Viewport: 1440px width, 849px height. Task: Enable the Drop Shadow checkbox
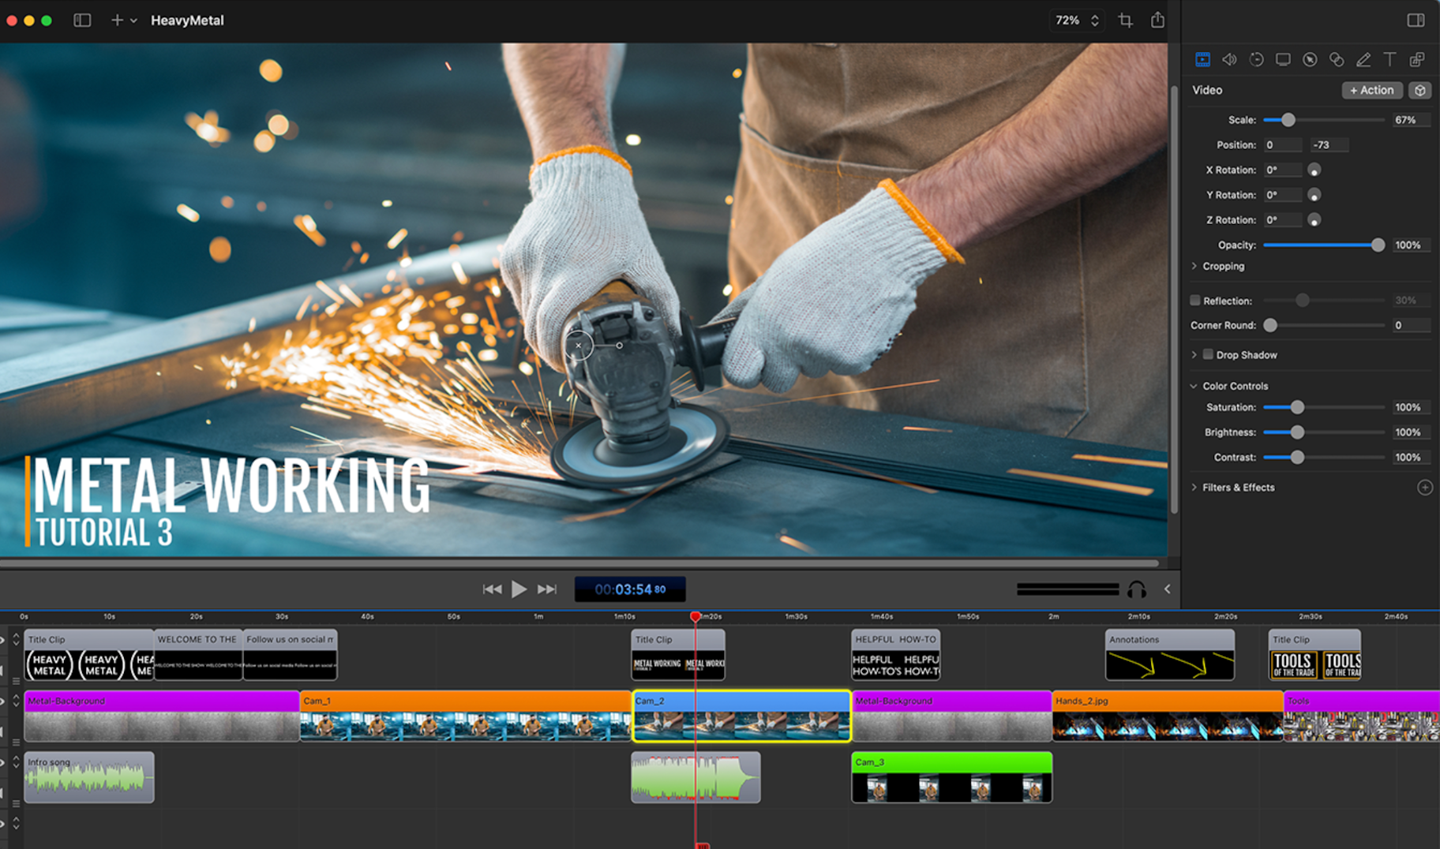[x=1208, y=354]
